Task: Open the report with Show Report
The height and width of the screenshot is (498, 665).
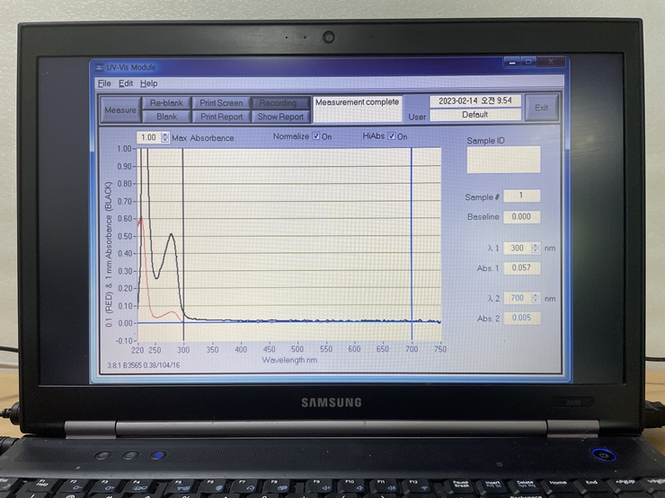Action: pos(279,117)
